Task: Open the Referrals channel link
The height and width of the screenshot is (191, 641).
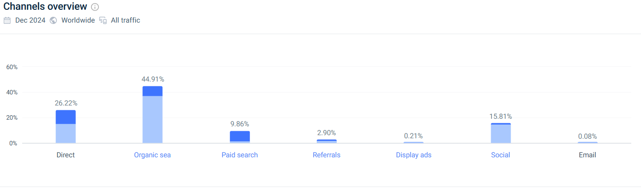Action: click(326, 155)
